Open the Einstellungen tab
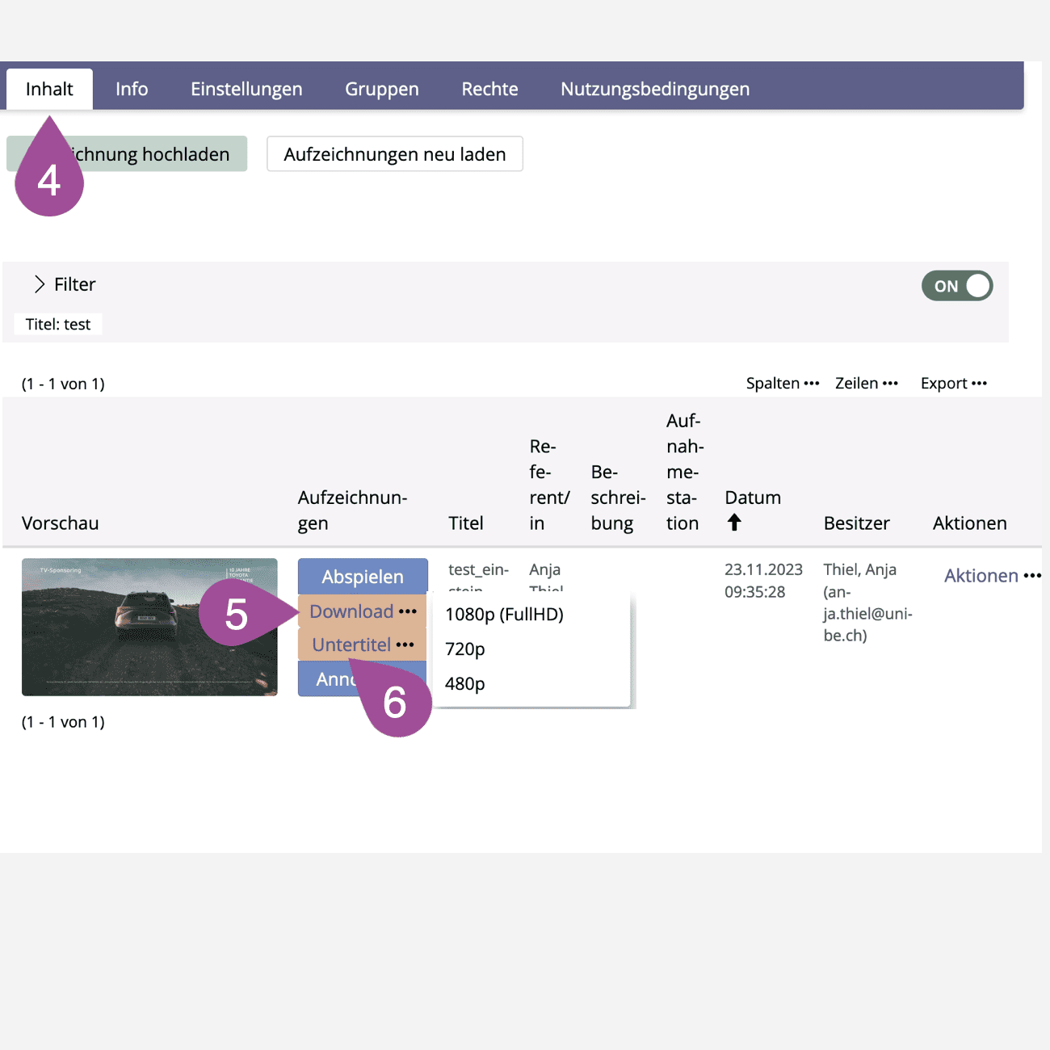Viewport: 1050px width, 1050px height. pyautogui.click(x=246, y=89)
